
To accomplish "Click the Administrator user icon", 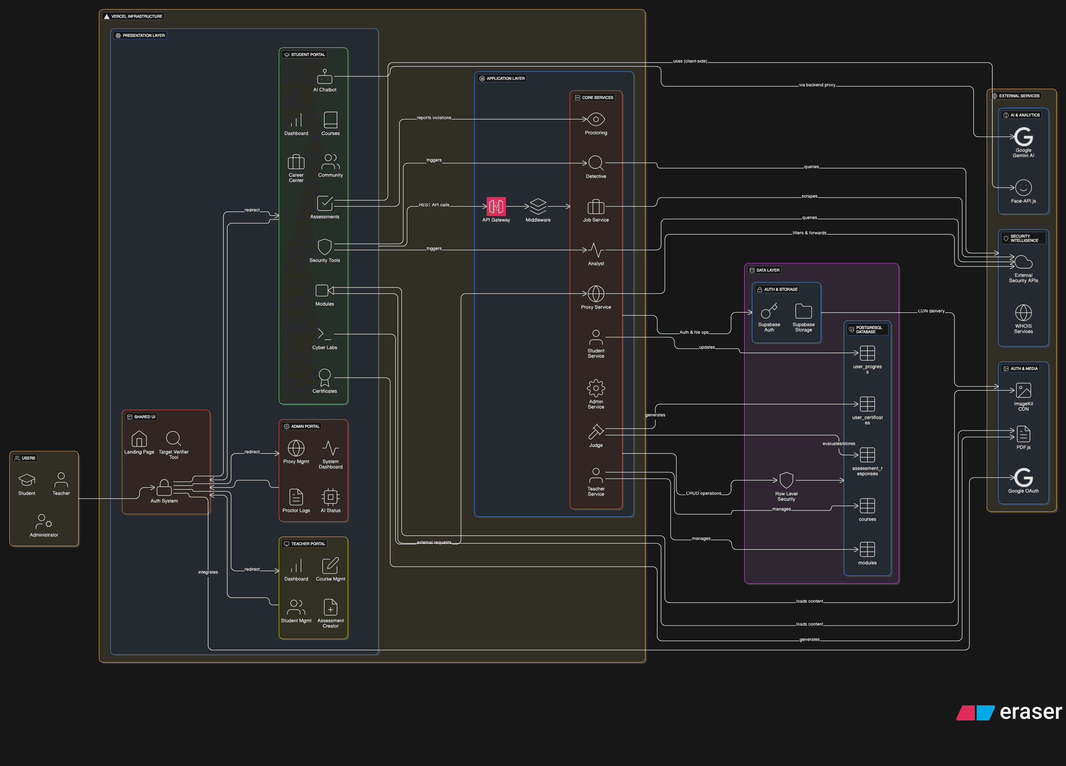I will [43, 522].
